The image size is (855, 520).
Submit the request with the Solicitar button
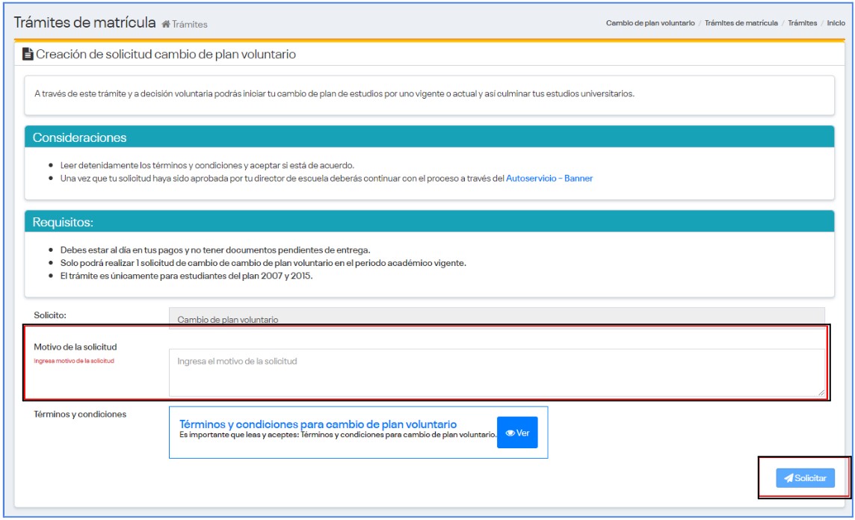click(x=805, y=478)
